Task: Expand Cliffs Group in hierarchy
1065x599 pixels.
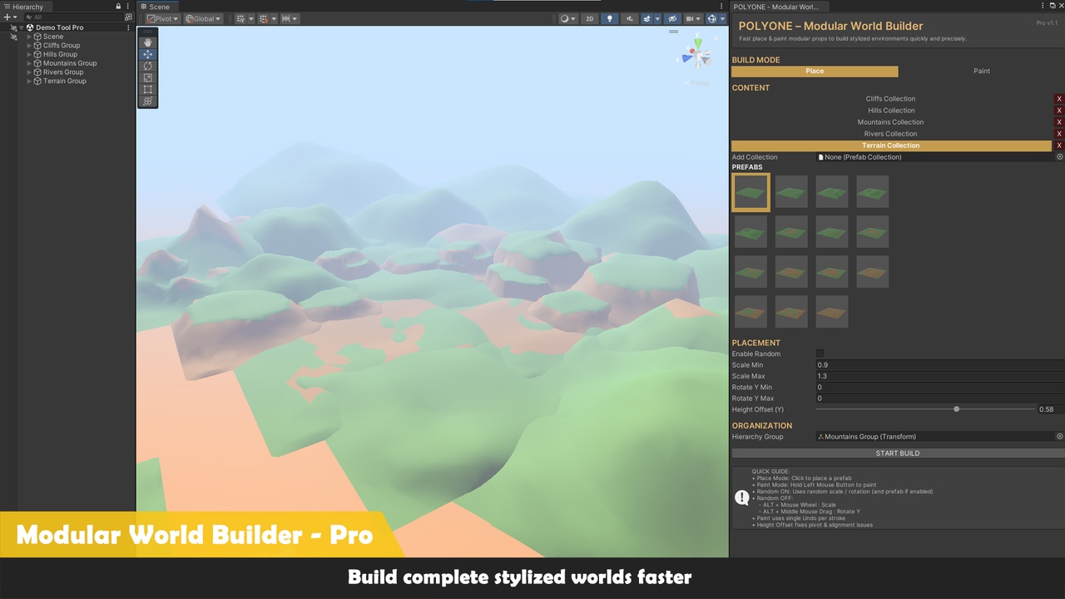Action: [29, 46]
